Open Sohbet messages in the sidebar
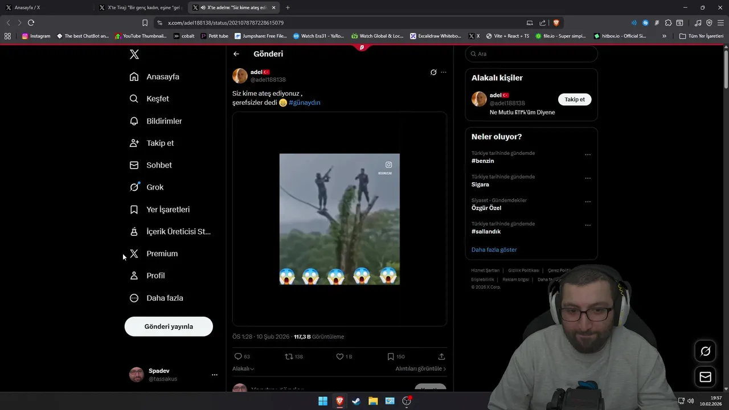The height and width of the screenshot is (410, 729). click(150, 165)
